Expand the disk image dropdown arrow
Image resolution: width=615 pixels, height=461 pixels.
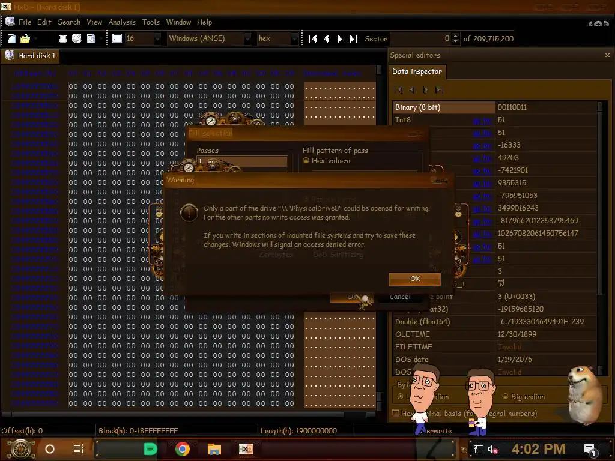pyautogui.click(x=101, y=38)
